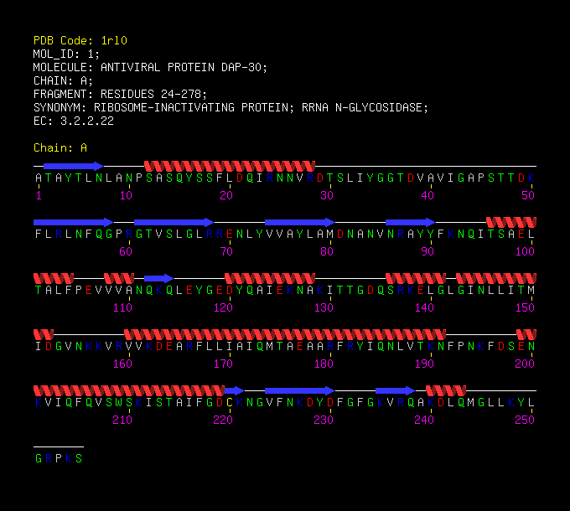
Task: Select the 'MOL_ID: 1;' line
Action: click(66, 54)
